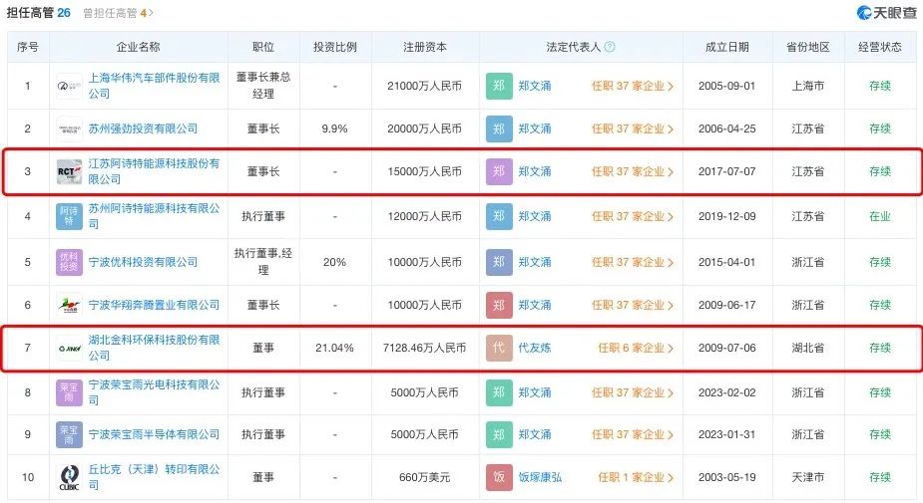Click the 湖北金科环保 company logo

(70, 349)
